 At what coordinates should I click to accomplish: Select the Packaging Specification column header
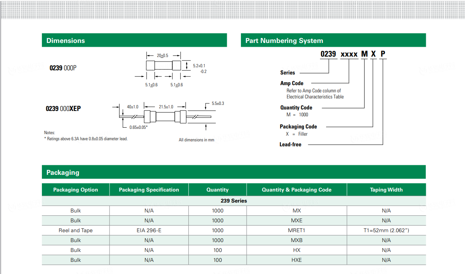coord(149,190)
